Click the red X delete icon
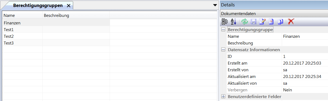 [291, 22]
